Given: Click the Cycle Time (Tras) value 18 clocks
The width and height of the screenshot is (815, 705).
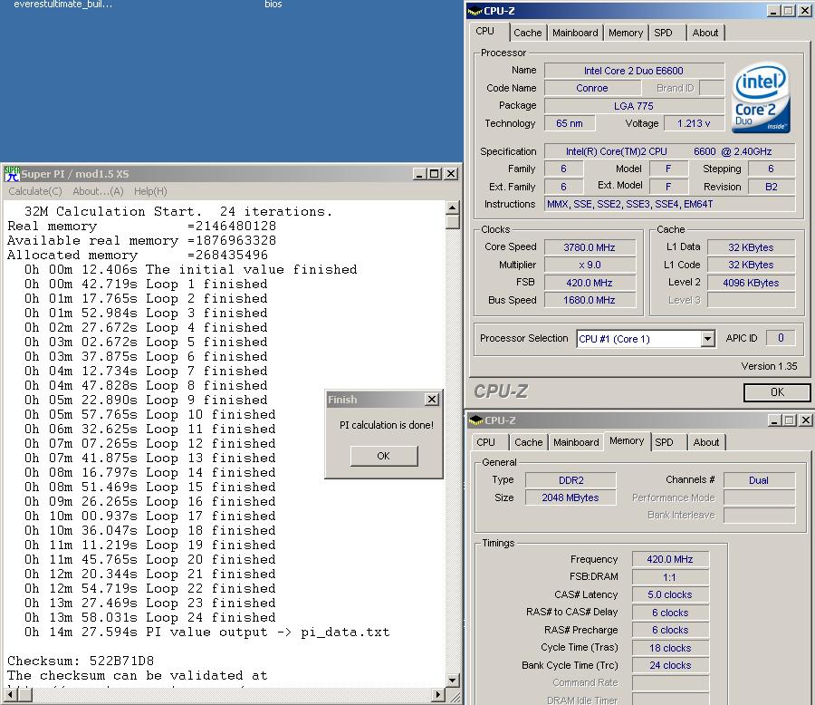Looking at the screenshot, I should [x=670, y=648].
